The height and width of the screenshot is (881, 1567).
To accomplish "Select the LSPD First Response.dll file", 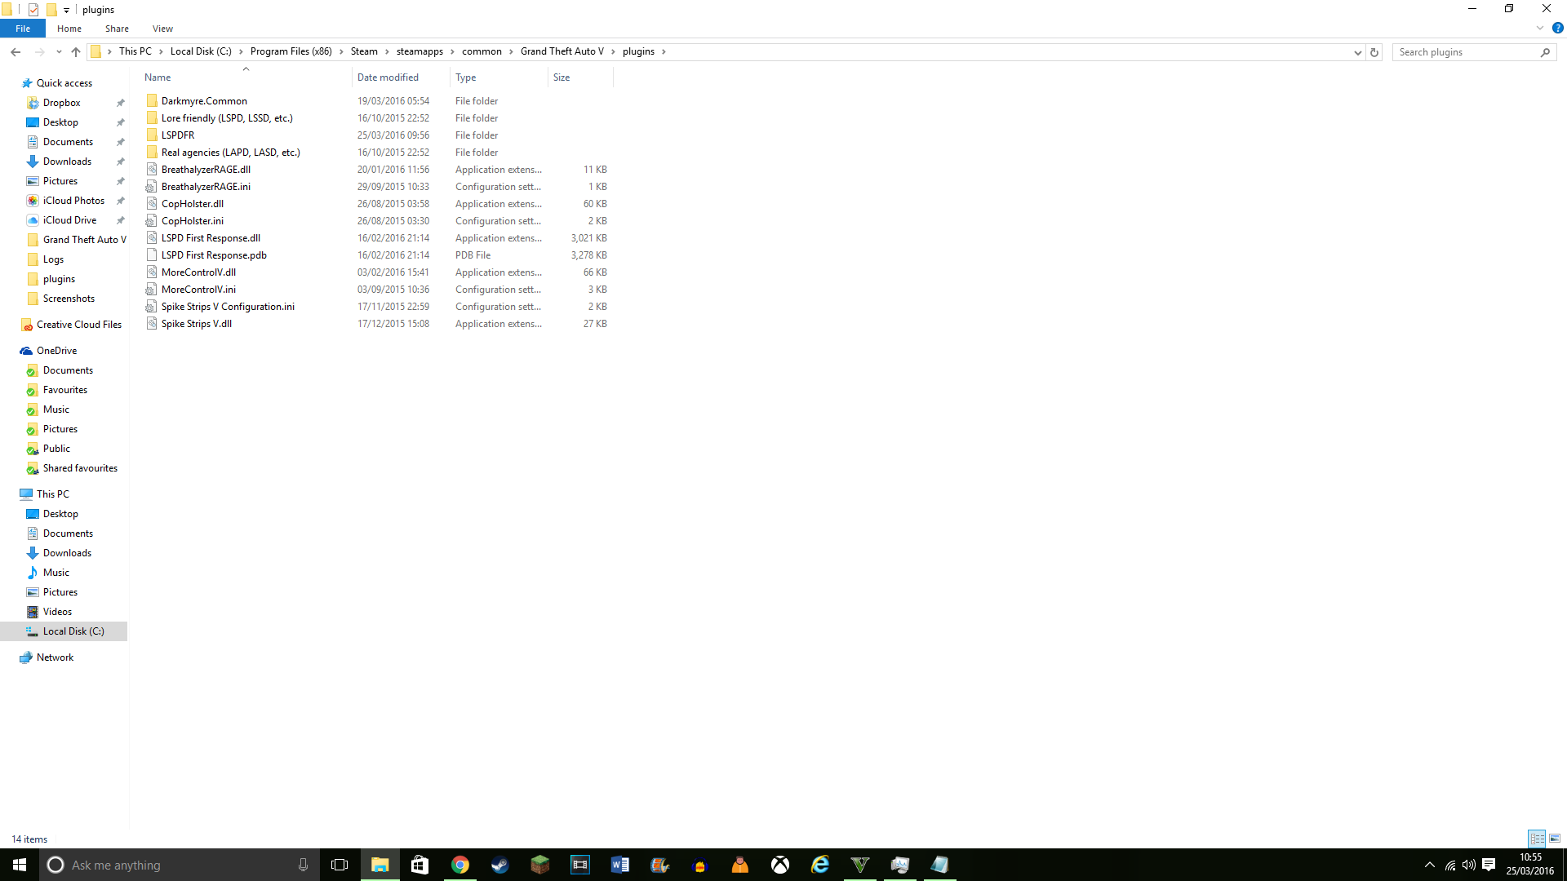I will (211, 238).
